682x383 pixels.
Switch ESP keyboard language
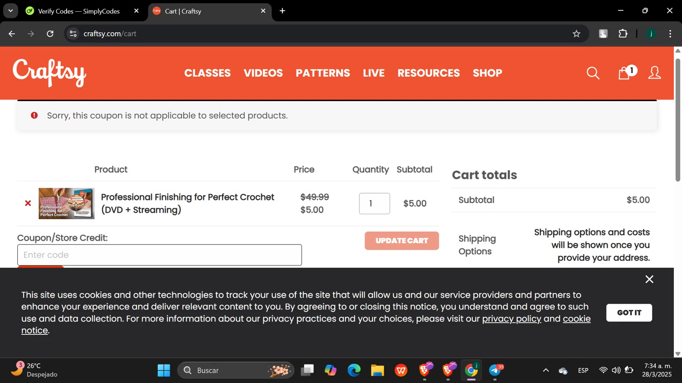click(x=583, y=370)
